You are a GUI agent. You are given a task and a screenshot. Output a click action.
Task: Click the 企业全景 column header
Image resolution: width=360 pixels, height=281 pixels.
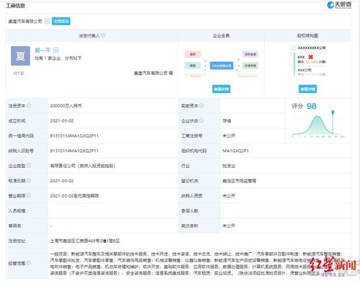(x=221, y=35)
